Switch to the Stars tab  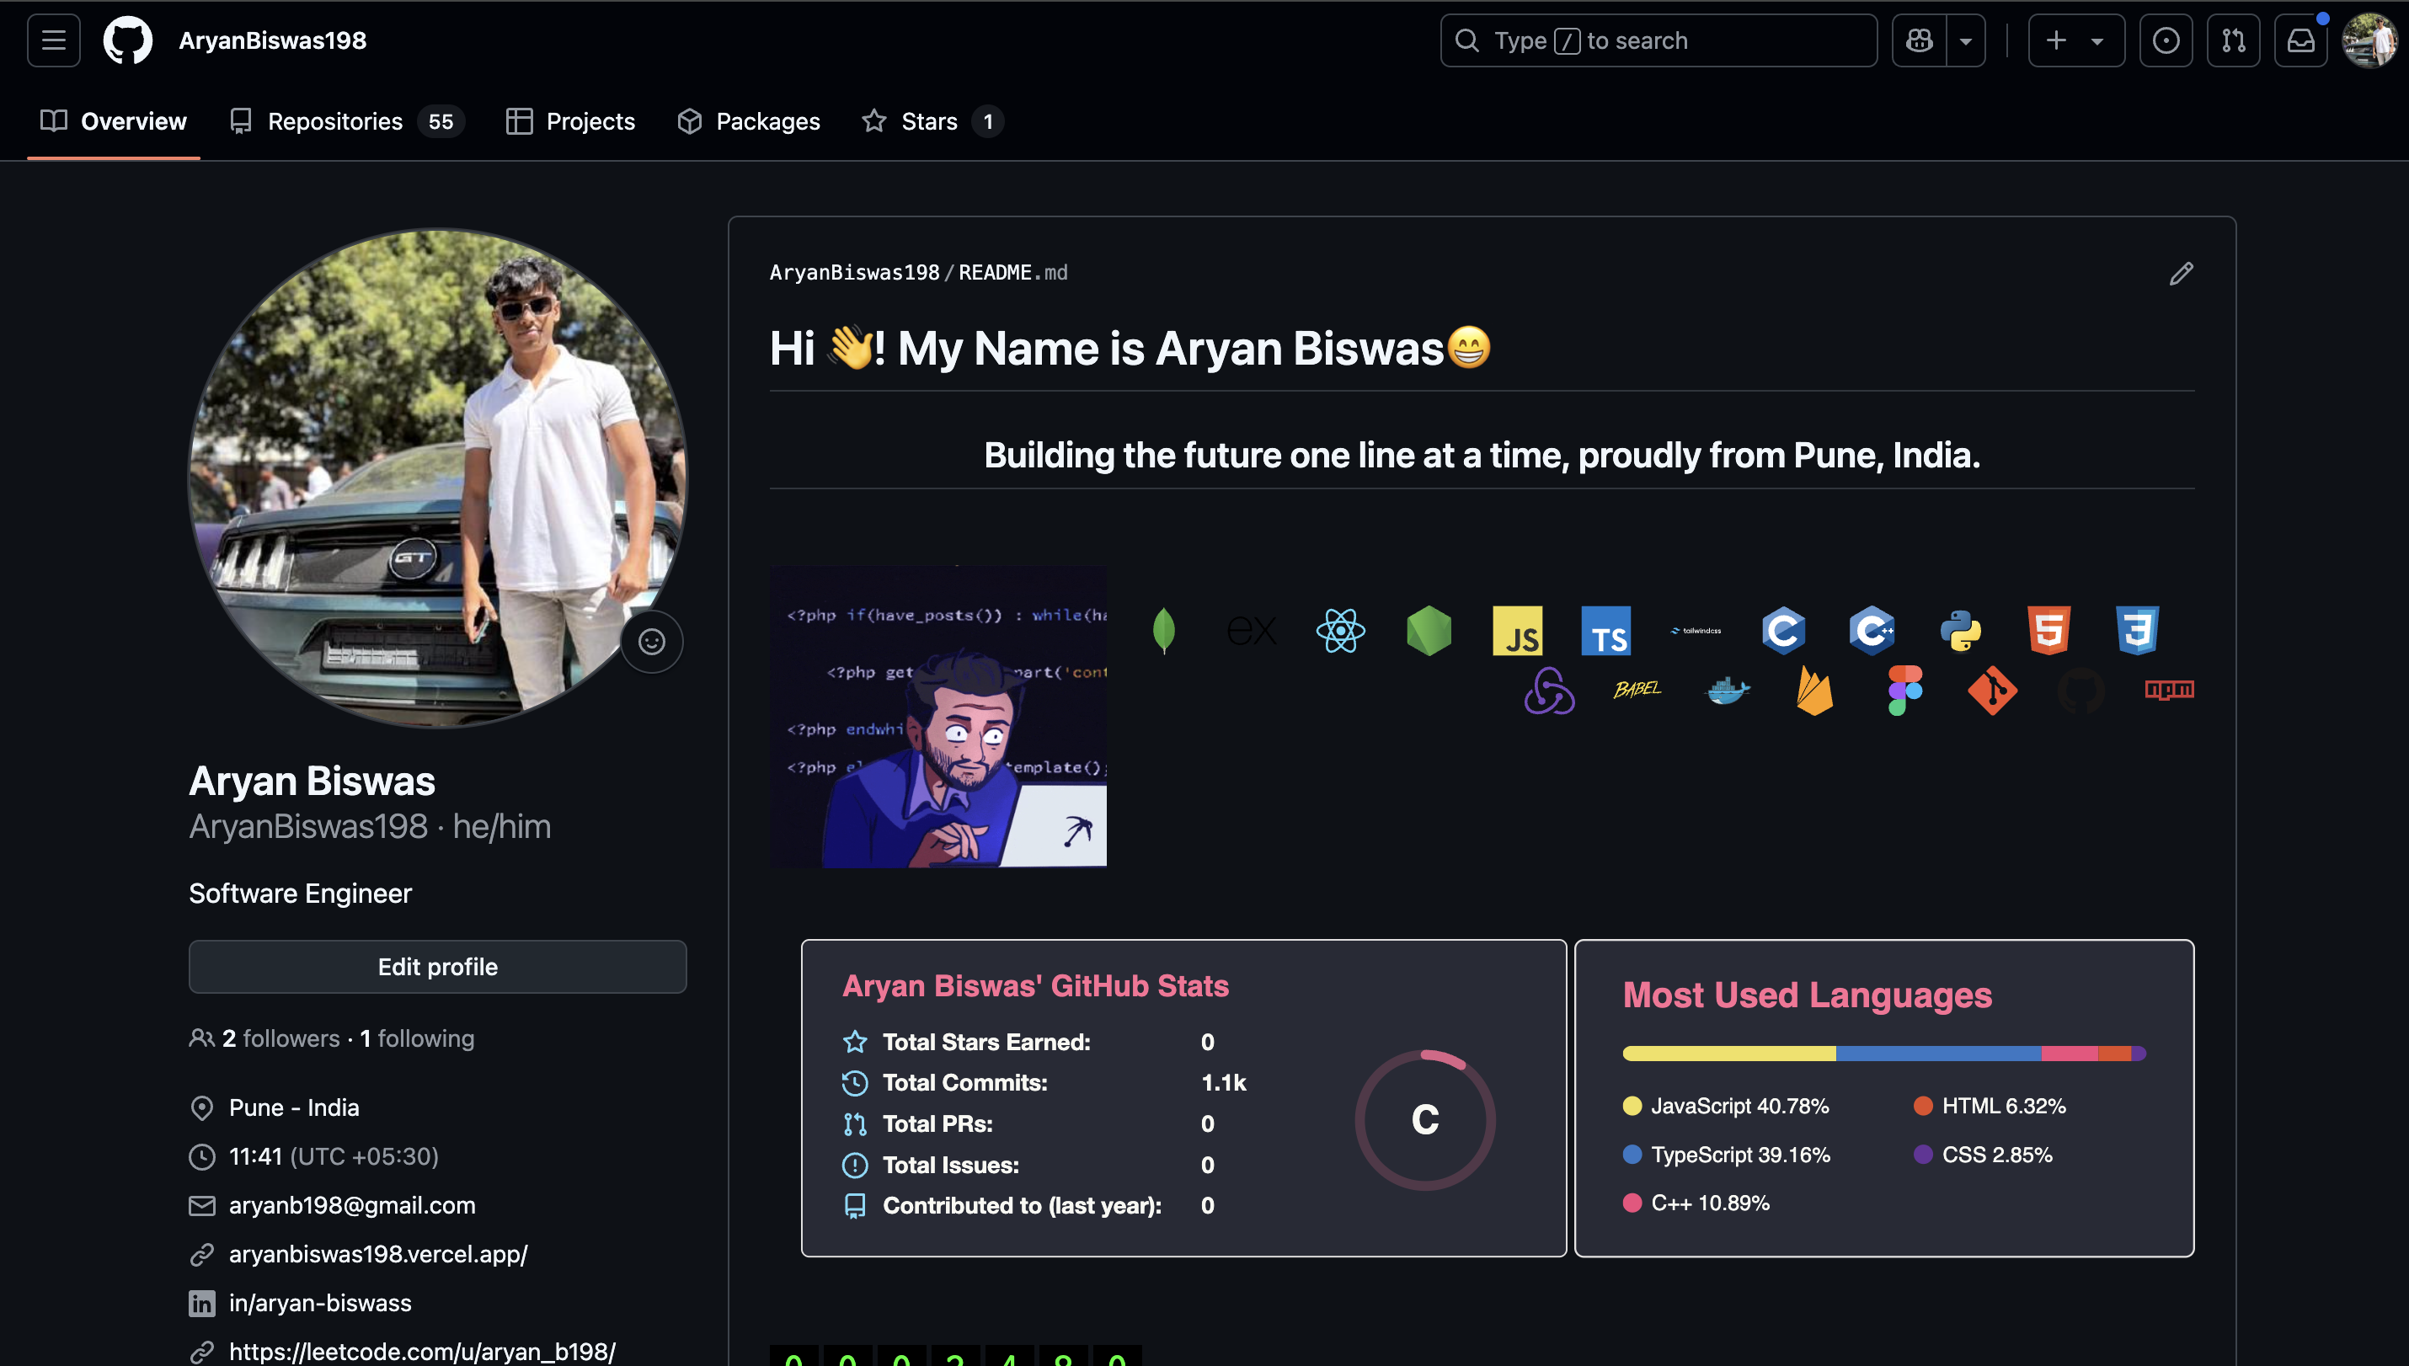click(932, 121)
